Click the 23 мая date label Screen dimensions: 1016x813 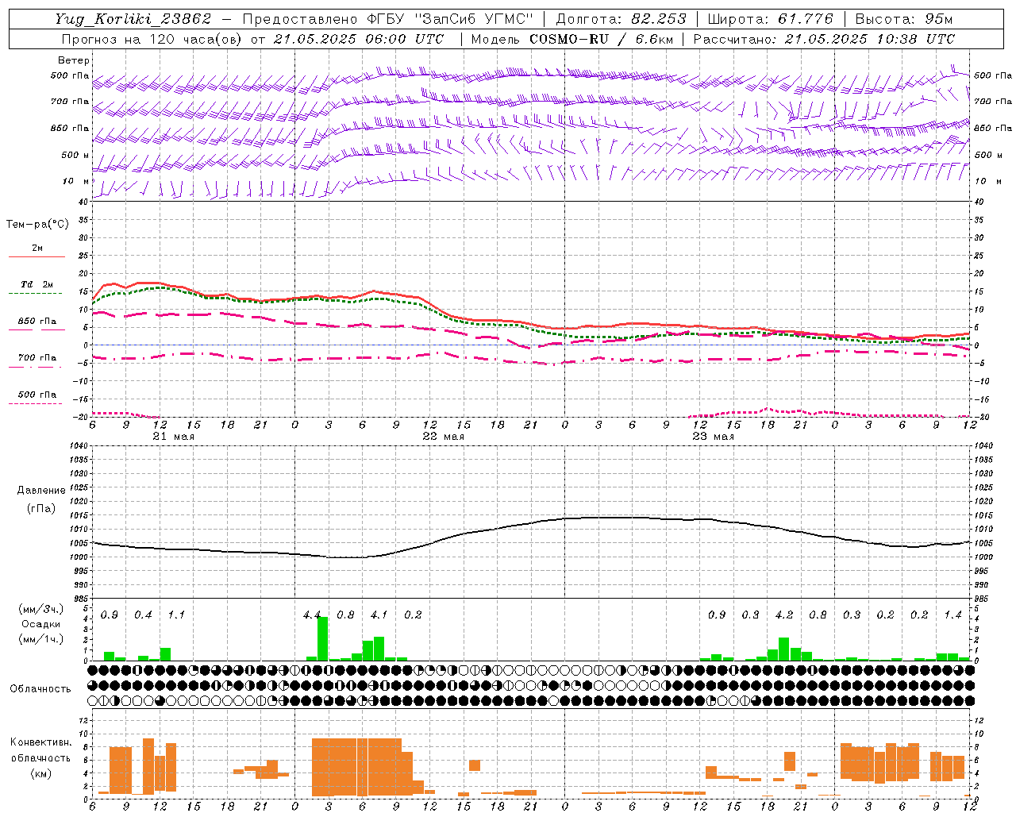[x=713, y=437]
